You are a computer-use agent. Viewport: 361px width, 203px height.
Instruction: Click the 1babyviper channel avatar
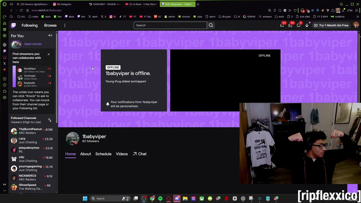click(x=72, y=138)
